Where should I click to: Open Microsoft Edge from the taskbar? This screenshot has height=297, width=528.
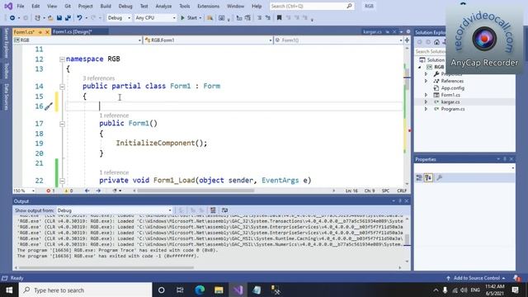200,290
